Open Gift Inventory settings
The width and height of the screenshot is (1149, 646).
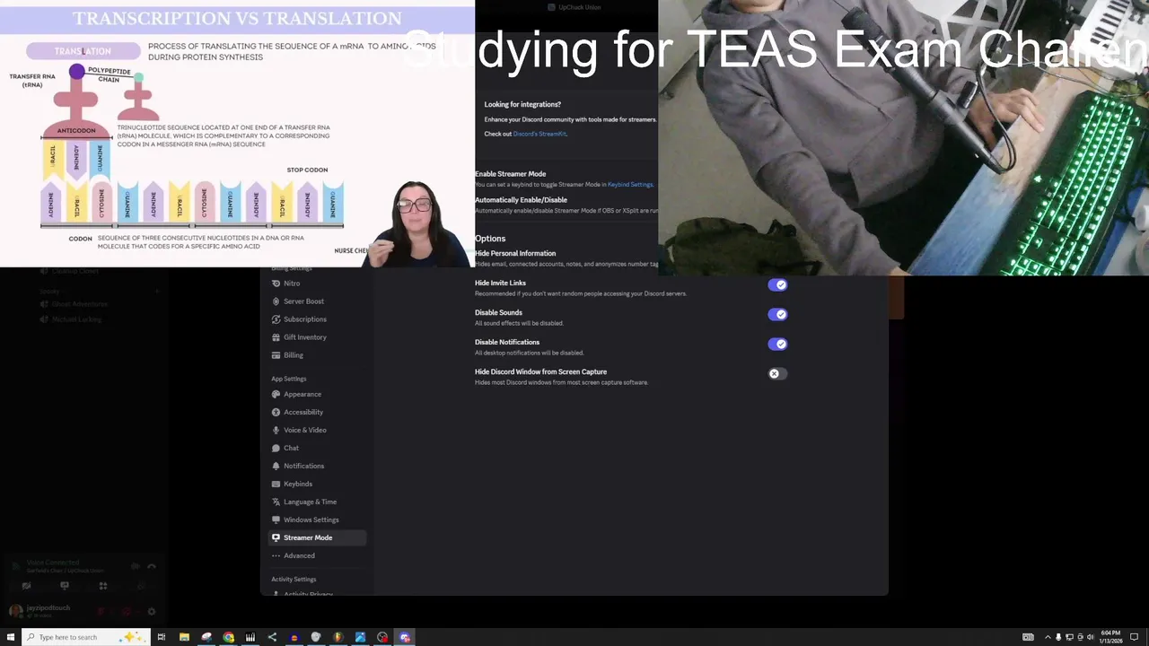tap(318, 337)
